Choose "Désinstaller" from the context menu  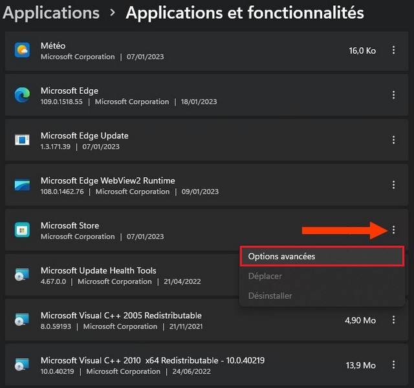point(270,296)
